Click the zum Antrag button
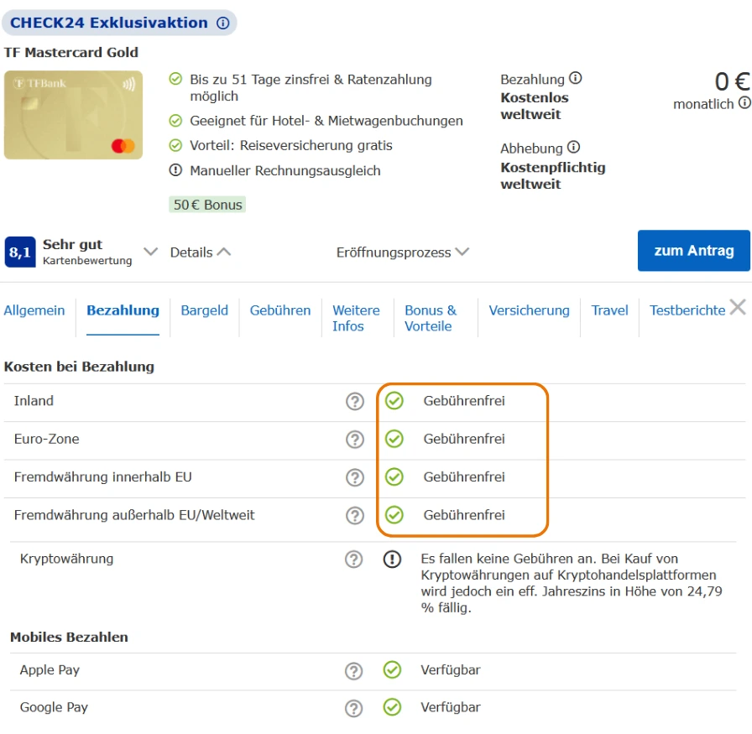The image size is (752, 734). coord(693,251)
